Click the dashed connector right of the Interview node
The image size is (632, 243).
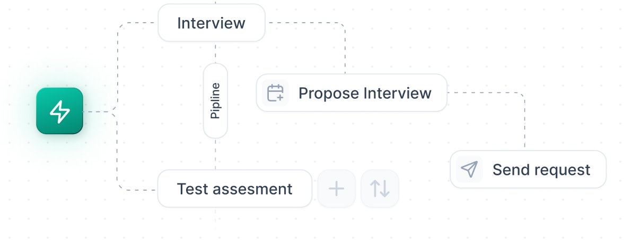coord(306,23)
